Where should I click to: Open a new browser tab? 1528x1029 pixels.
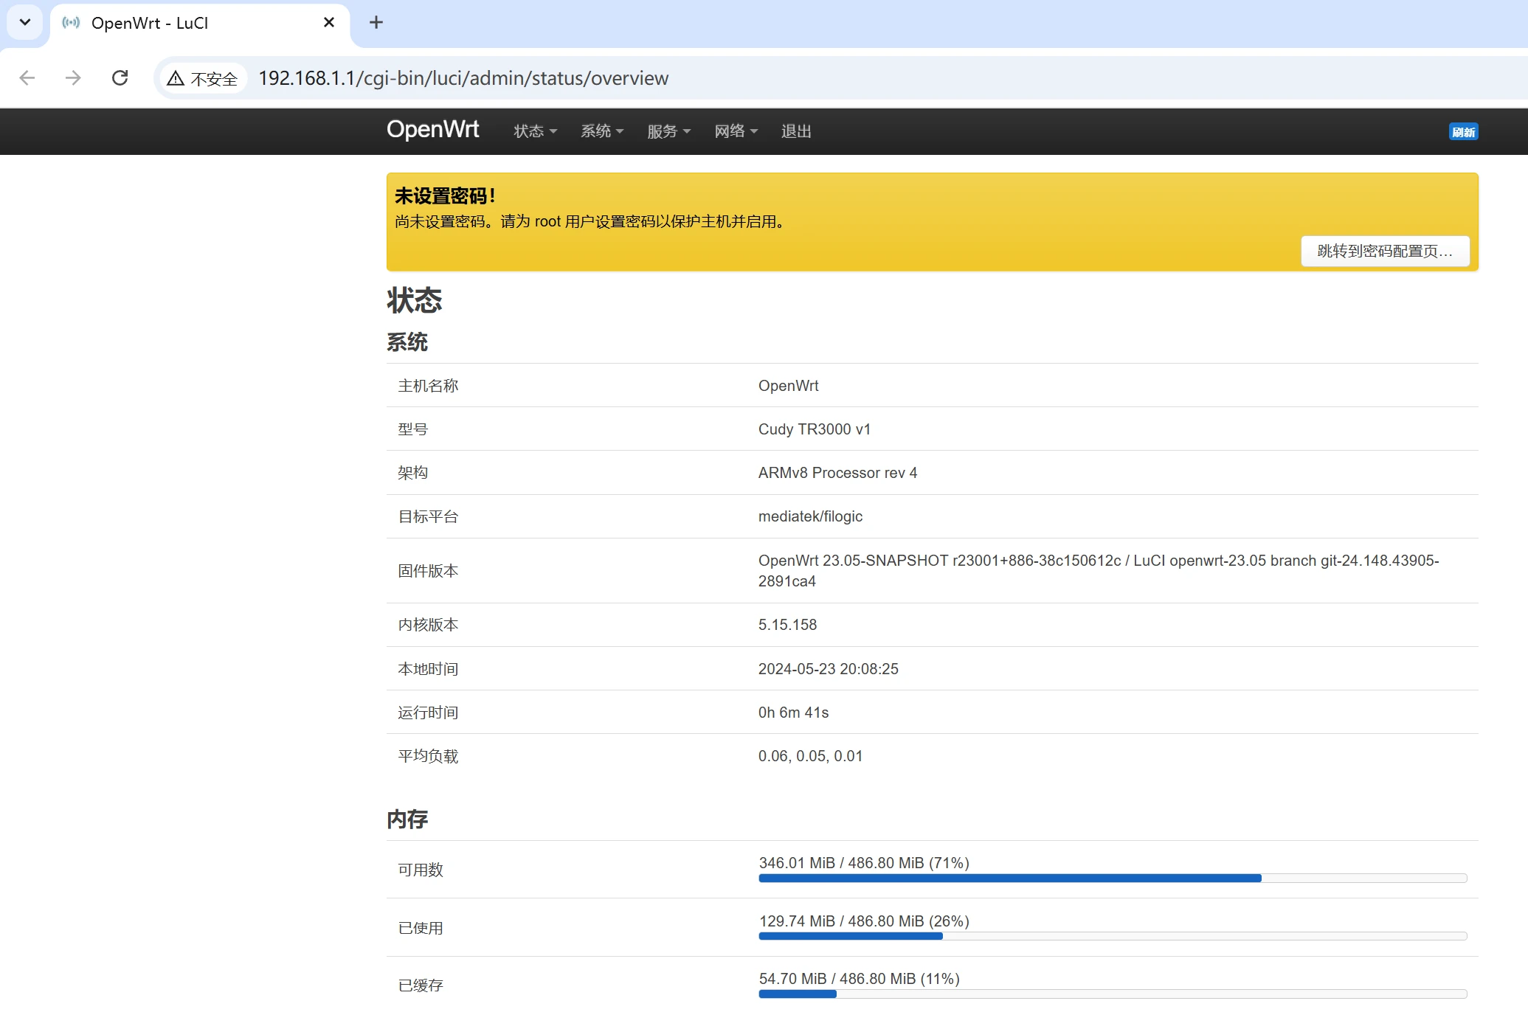coord(376,22)
